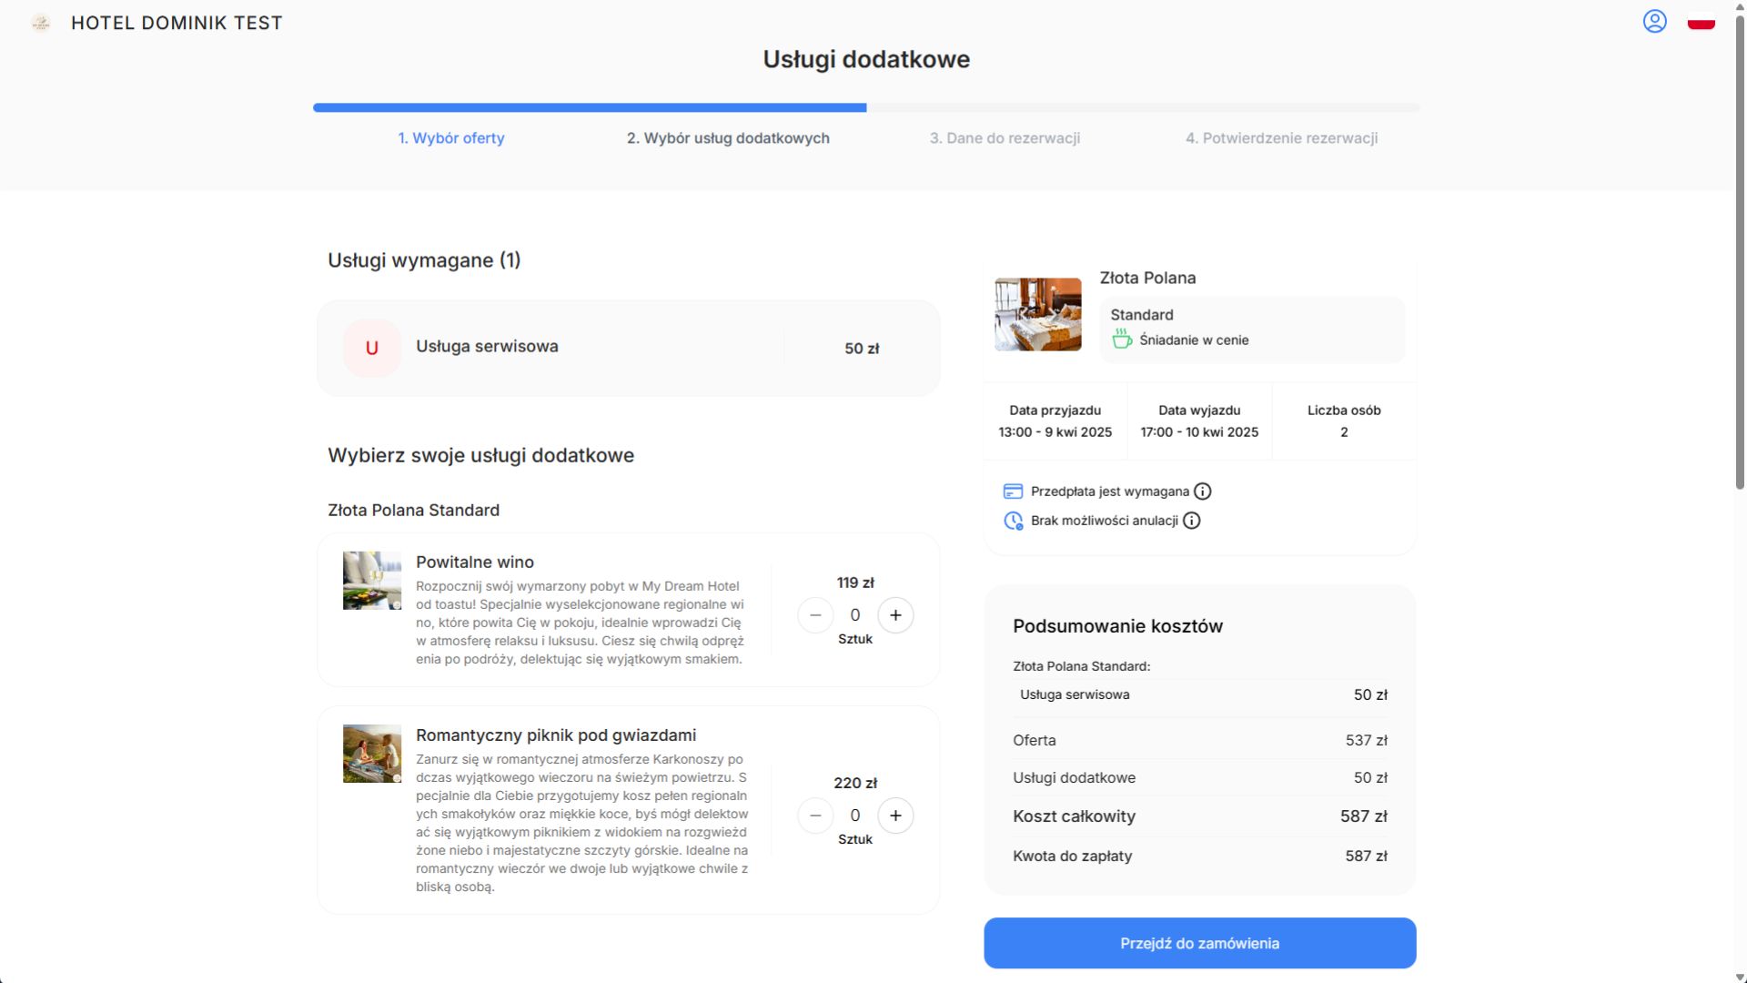Click the Powitalne wino picture

tap(371, 580)
